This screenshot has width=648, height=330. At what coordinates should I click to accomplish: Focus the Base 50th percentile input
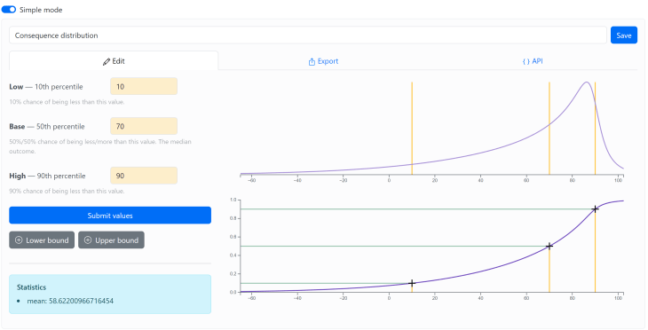click(144, 126)
